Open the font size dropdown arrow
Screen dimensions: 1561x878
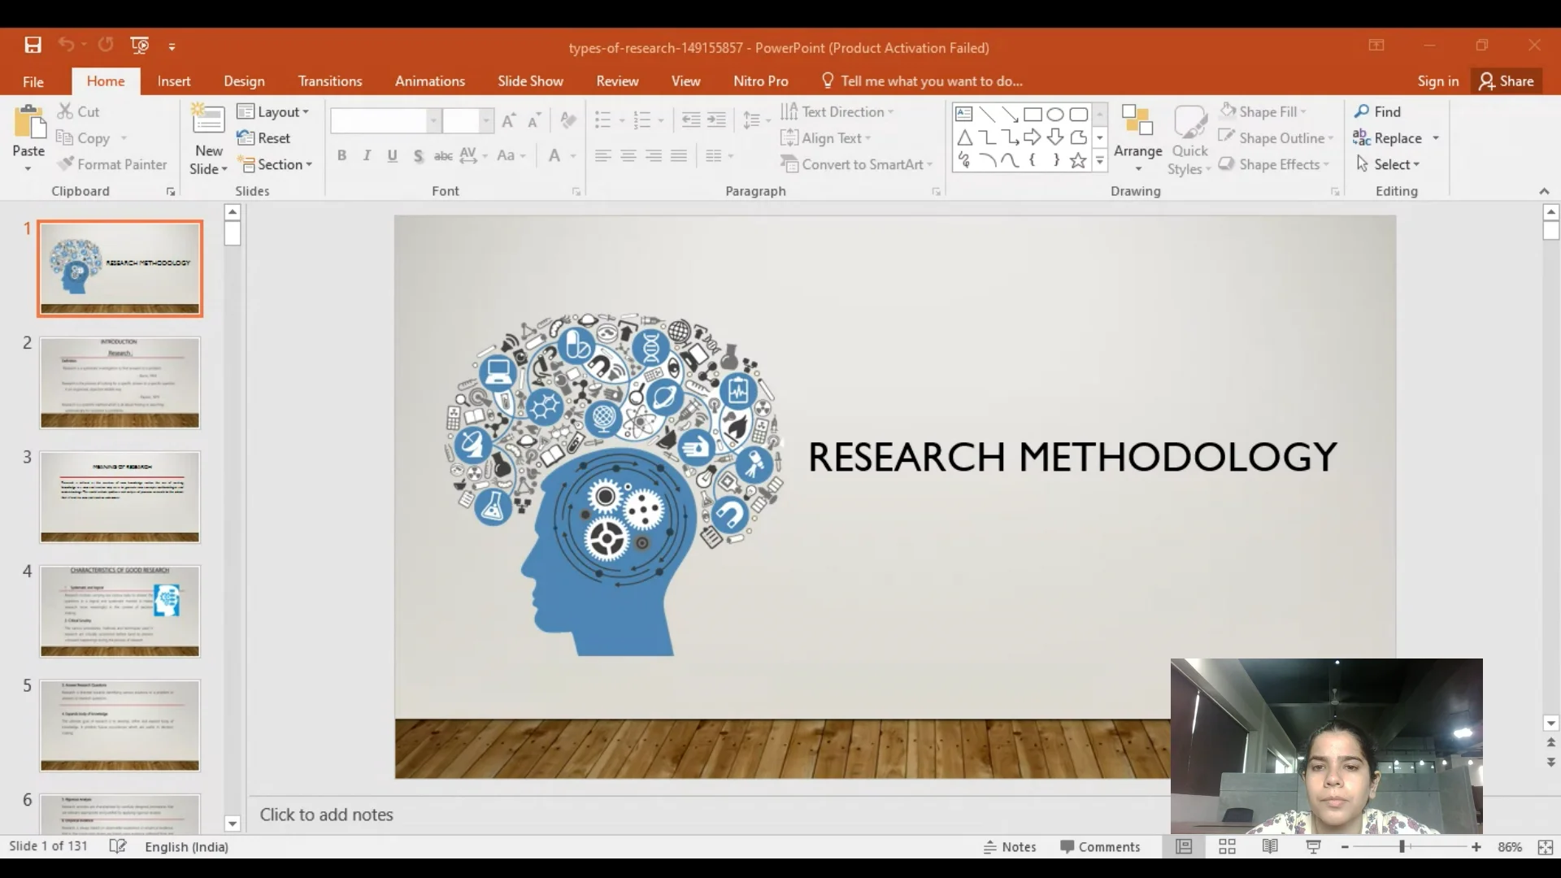486,121
